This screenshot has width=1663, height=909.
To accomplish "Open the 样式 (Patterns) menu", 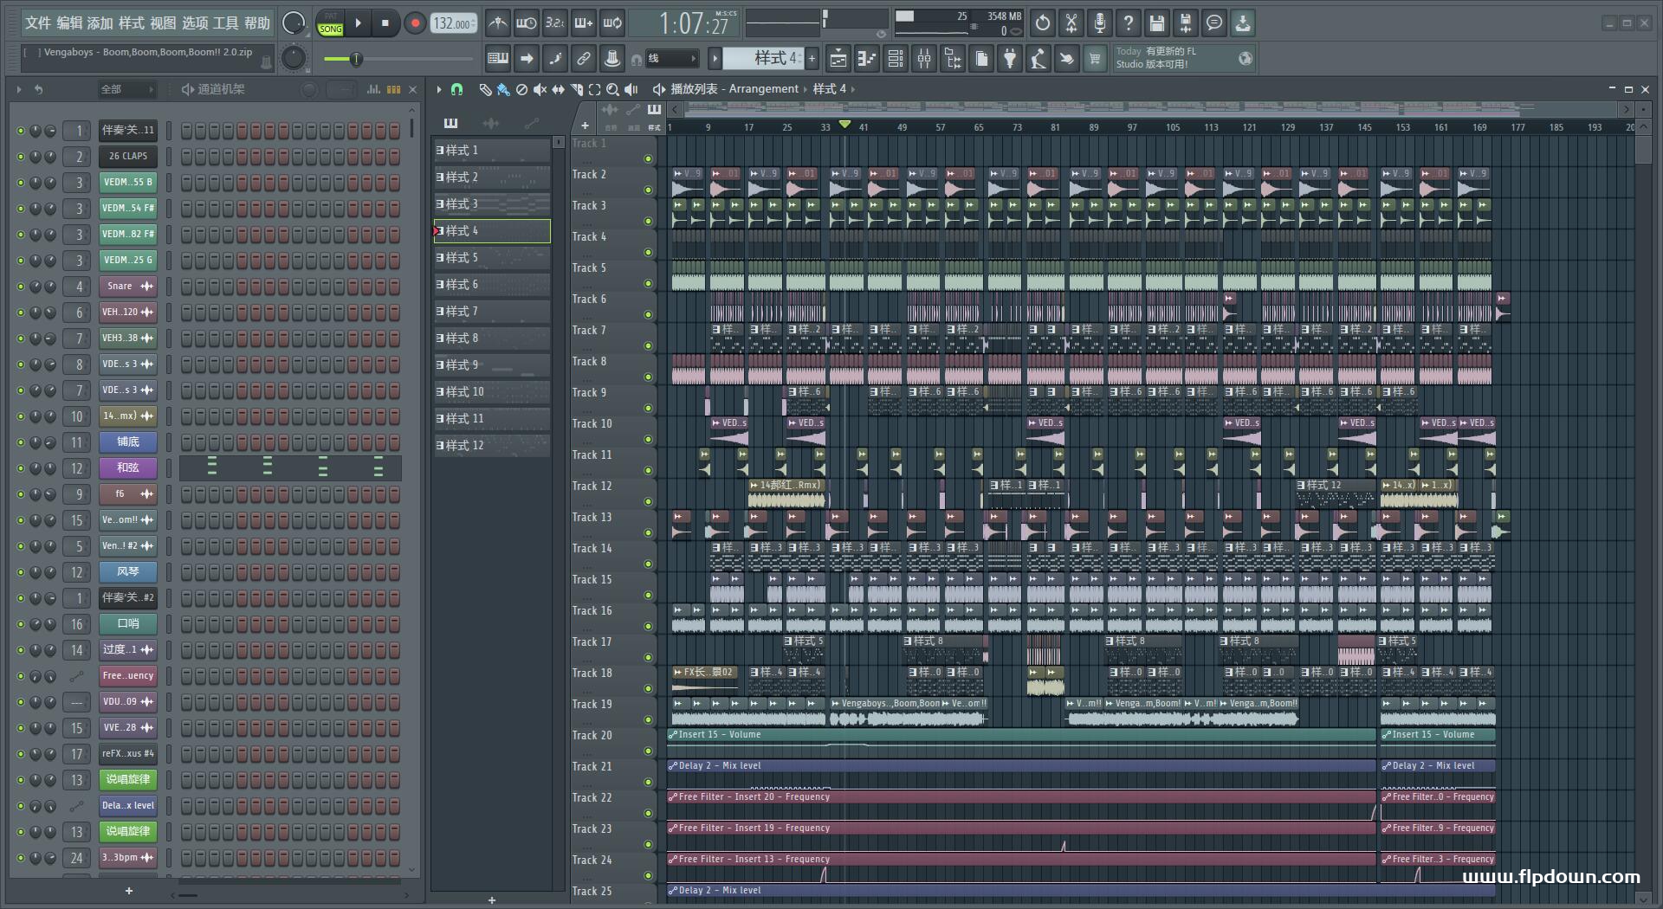I will point(132,23).
